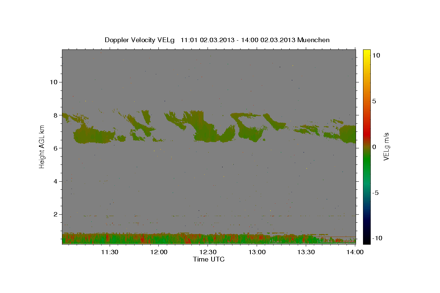Click the colorbar value 5 label

(374, 101)
